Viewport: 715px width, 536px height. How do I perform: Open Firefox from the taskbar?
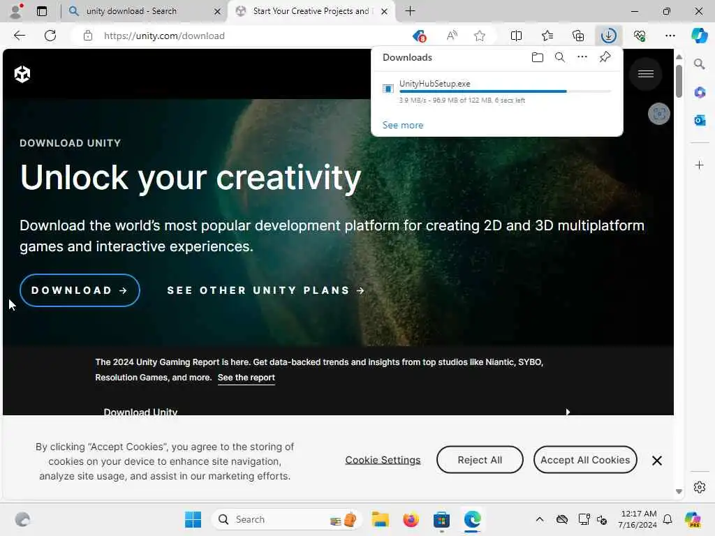411,519
